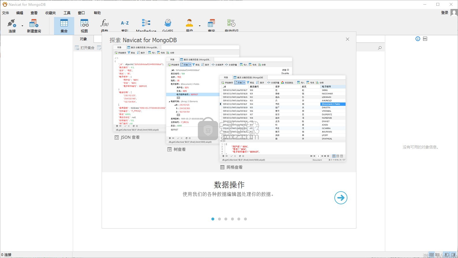Viewport: 458px width, 258px height.
Task: Click the 数据操作 heading
Action: (x=229, y=185)
